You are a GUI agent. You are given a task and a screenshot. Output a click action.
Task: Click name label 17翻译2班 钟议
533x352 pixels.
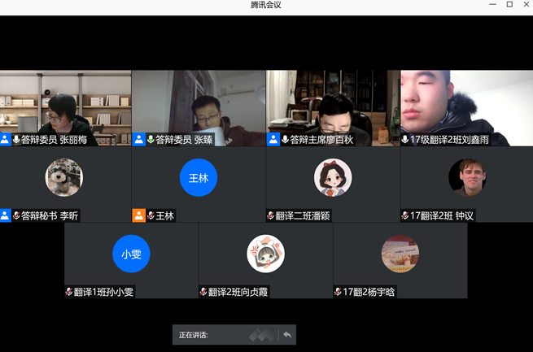[x=442, y=215]
